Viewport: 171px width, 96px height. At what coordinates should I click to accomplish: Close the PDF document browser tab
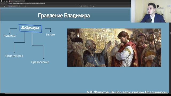pyautogui.click(x=24, y=1)
